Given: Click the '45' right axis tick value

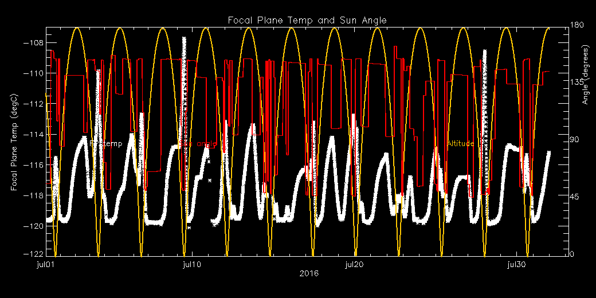Looking at the screenshot, I should click(574, 197).
